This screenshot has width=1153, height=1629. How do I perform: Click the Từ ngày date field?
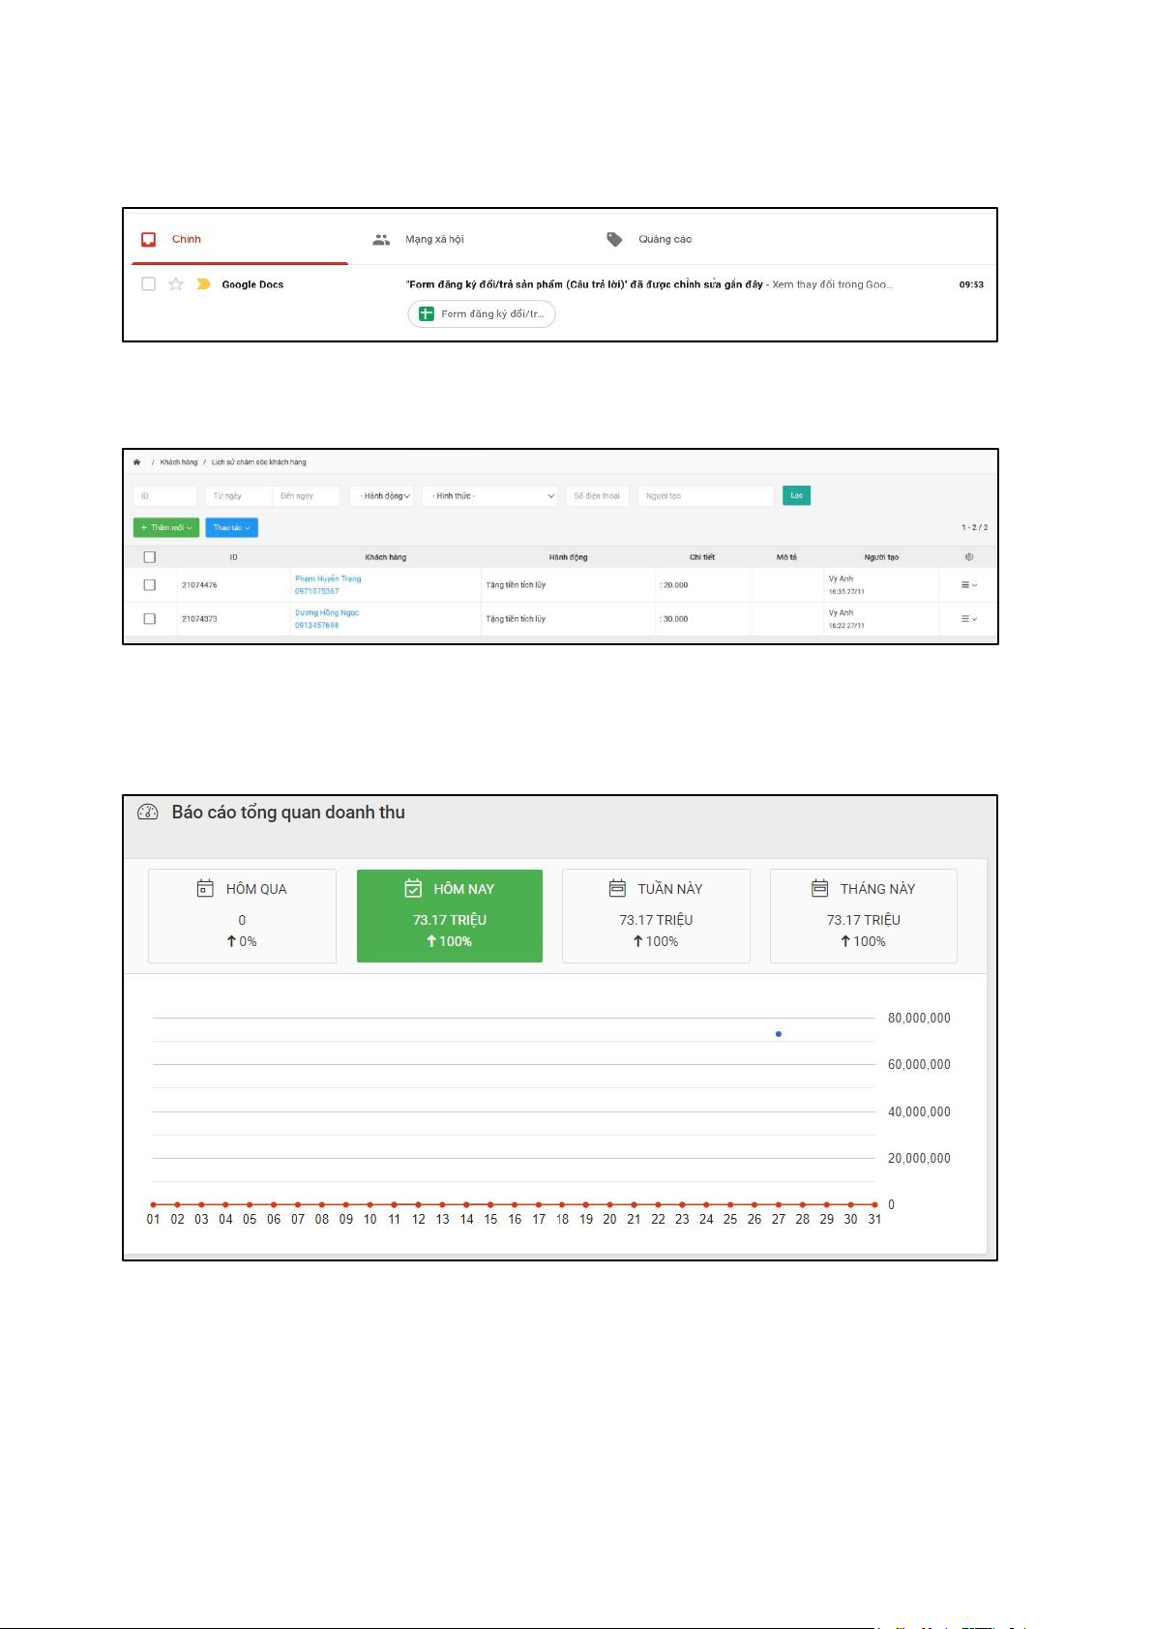click(x=238, y=496)
